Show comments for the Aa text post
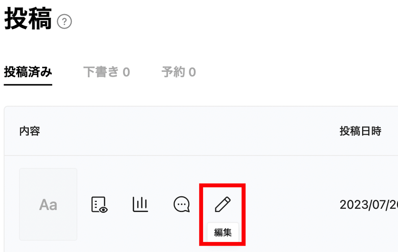 coord(182,204)
